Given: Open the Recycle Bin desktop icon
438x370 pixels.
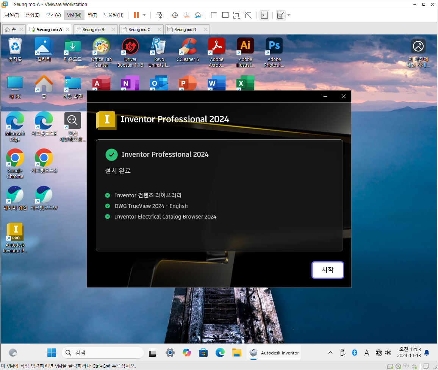Looking at the screenshot, I should click(x=15, y=50).
